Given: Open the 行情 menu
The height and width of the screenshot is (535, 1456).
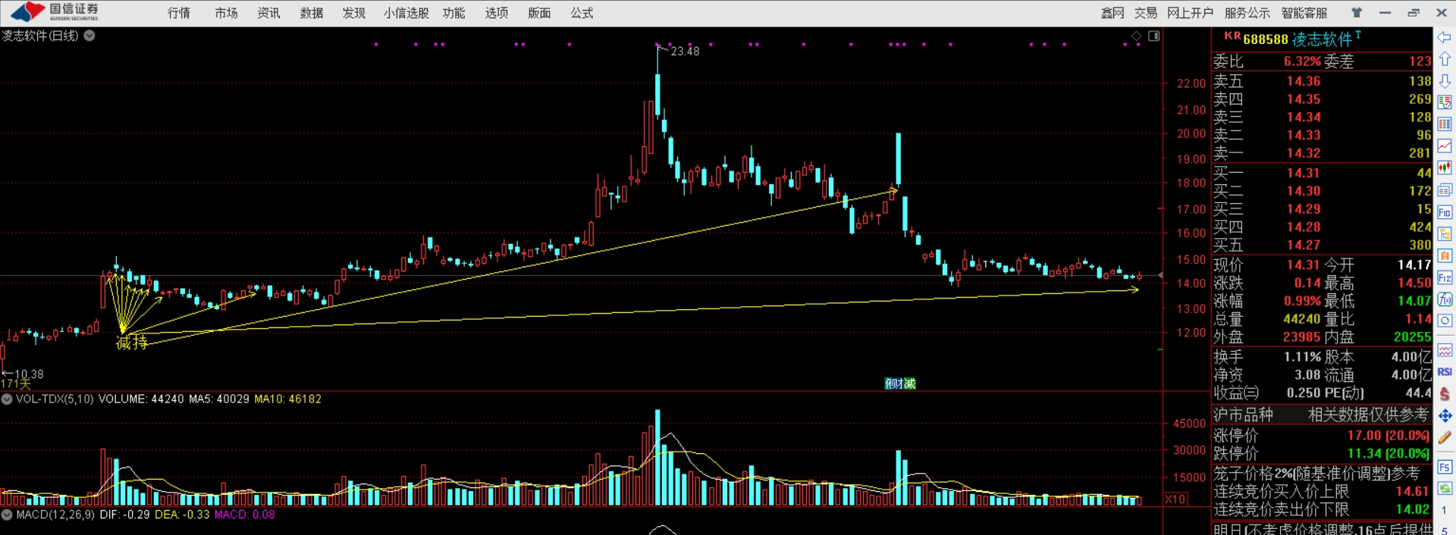Looking at the screenshot, I should pos(179,13).
